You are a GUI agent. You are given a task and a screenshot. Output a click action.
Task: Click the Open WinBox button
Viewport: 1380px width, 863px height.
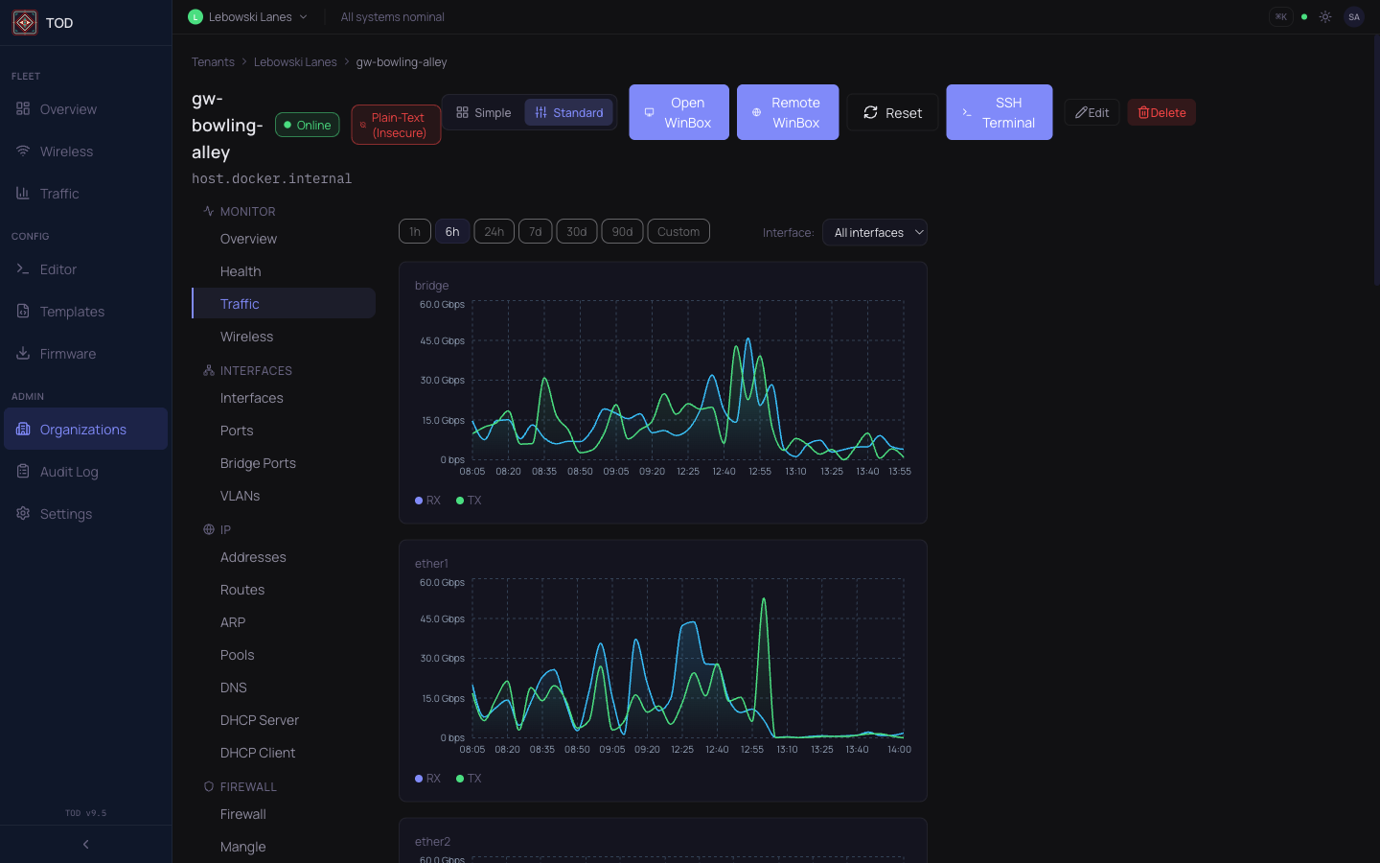click(x=678, y=112)
